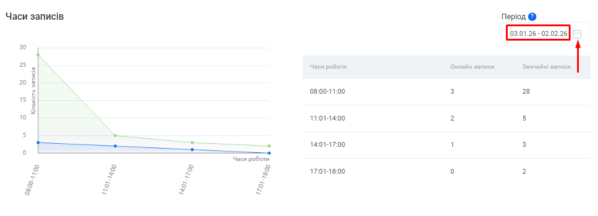Click the Звичайні записи column header
Image resolution: width=598 pixels, height=216 pixels.
tap(546, 67)
